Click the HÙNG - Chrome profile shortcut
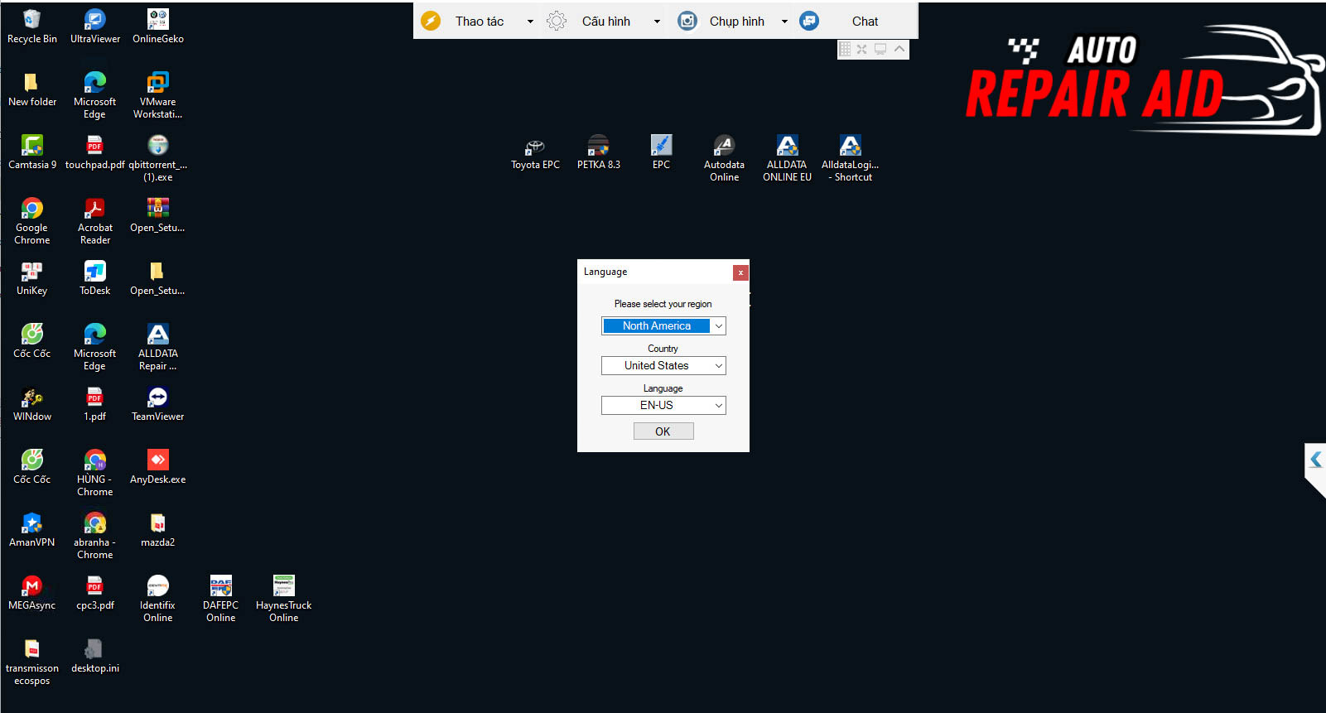This screenshot has height=713, width=1326. click(x=95, y=473)
